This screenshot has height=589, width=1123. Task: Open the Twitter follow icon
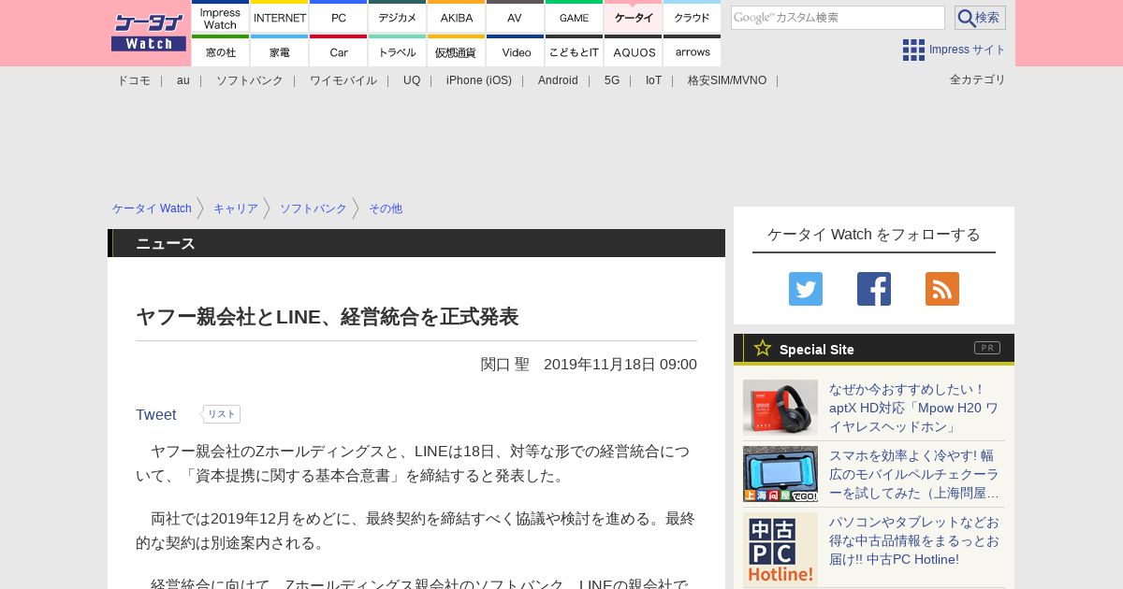pyautogui.click(x=806, y=289)
